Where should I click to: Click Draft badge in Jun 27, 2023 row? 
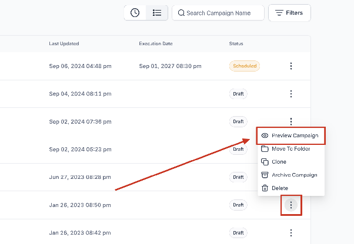(238, 177)
